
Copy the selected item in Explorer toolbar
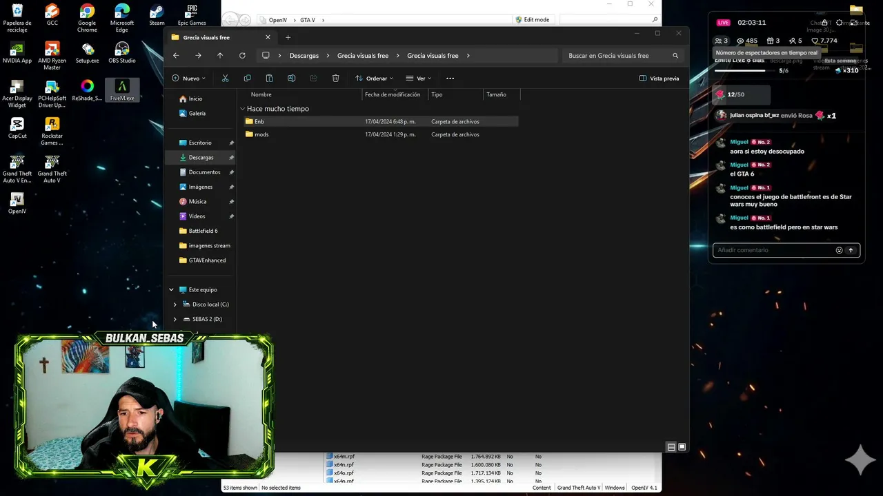coord(247,79)
